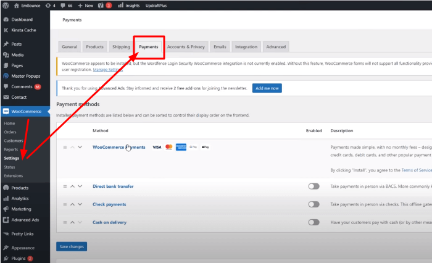Open the 66 comments bubble in admin bar
Viewport: 432px width, 263px height.
tap(67, 6)
